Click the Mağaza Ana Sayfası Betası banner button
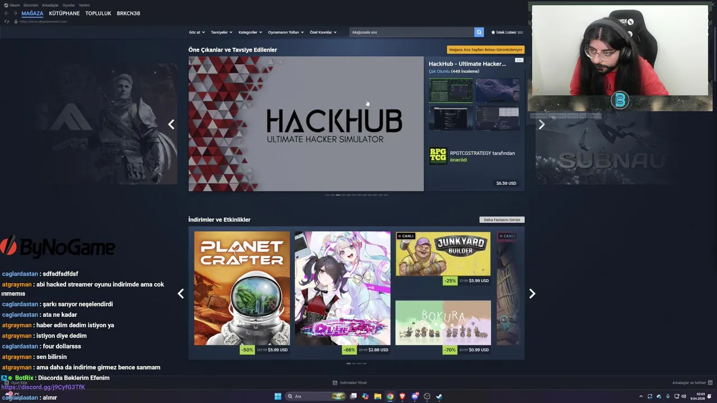Viewport: 717px width, 403px height. (x=486, y=50)
